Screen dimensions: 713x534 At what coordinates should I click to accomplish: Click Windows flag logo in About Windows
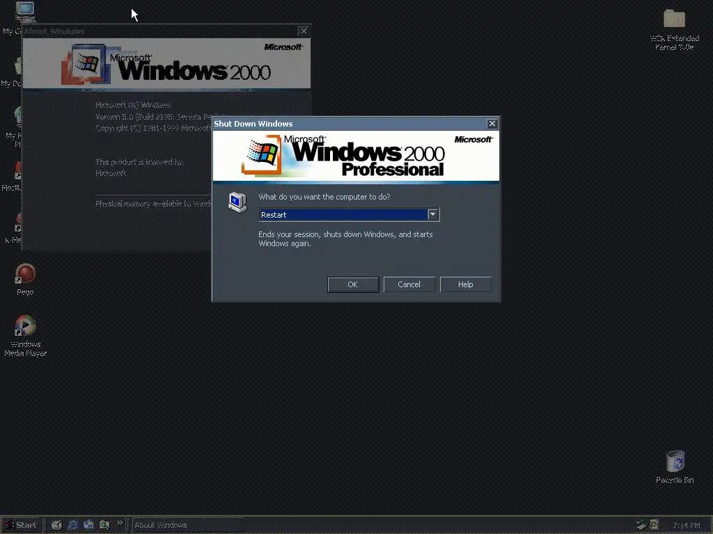tap(86, 64)
